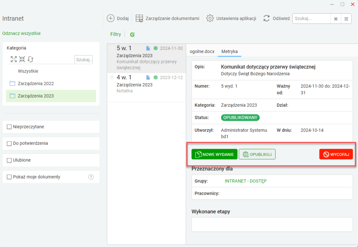Screen dimensions: 358x247
Task: Maximize the application window
Action: pos(342,4)
